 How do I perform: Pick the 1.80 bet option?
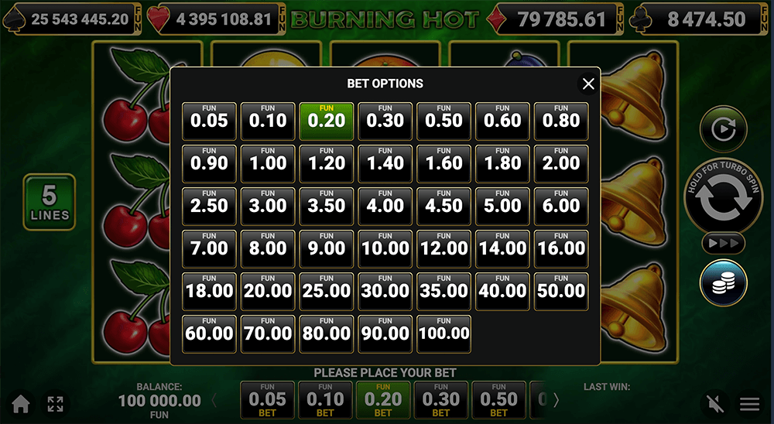coord(502,164)
